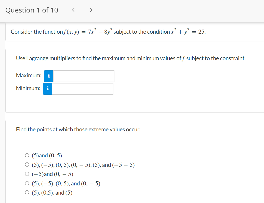Click the 'Question 1 of 10' header label
This screenshot has width=264, height=203.
click(32, 10)
